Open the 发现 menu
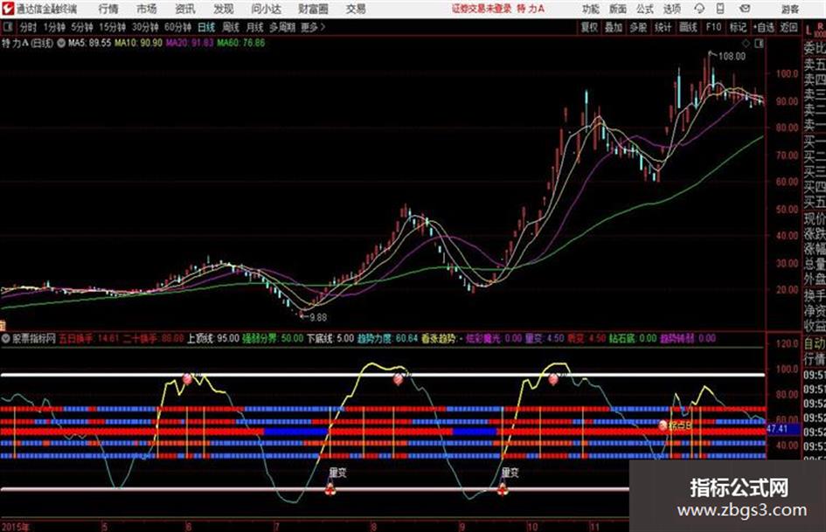 [224, 9]
